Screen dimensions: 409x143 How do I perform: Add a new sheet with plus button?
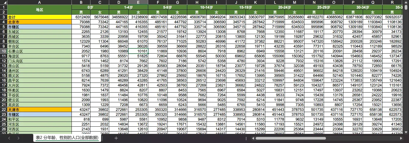[116, 138]
